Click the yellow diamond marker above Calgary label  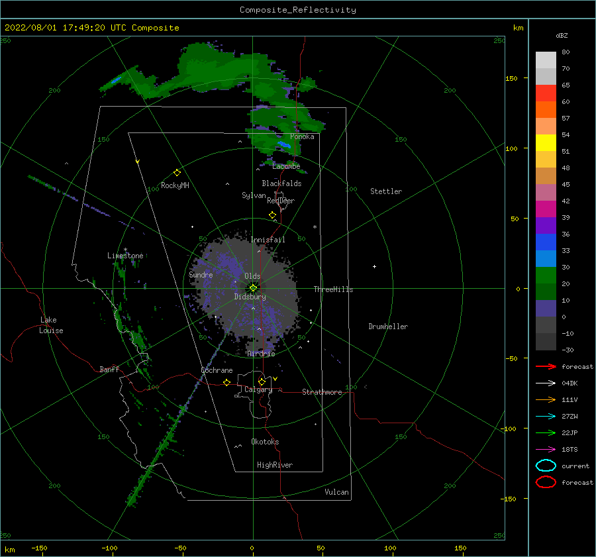pyautogui.click(x=262, y=381)
